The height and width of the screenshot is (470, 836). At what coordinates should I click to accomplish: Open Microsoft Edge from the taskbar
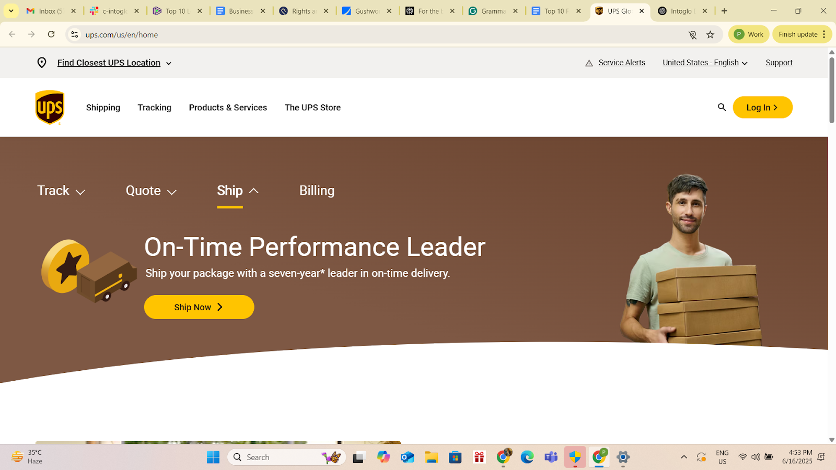pyautogui.click(x=527, y=457)
